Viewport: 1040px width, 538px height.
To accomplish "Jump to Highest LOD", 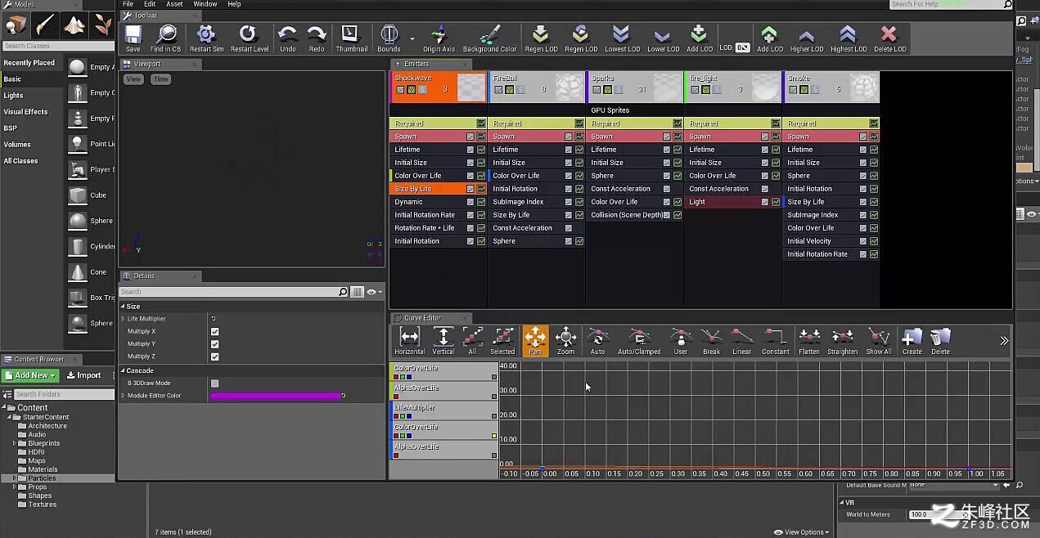I will (849, 38).
